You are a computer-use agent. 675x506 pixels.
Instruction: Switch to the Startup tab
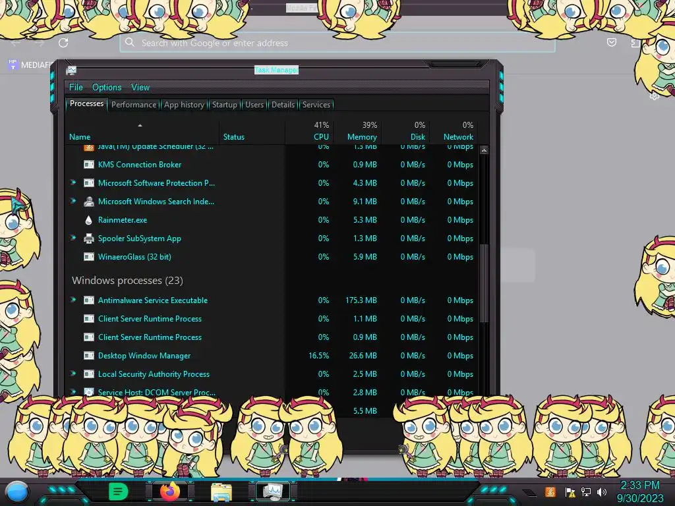(224, 105)
